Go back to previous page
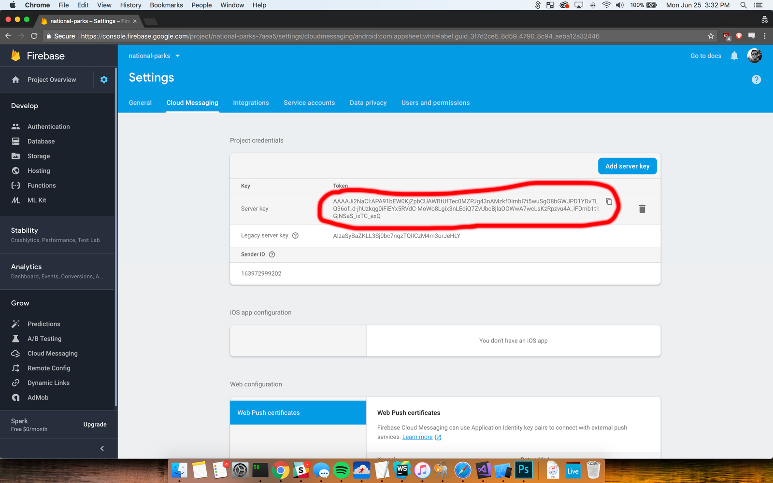 8,36
